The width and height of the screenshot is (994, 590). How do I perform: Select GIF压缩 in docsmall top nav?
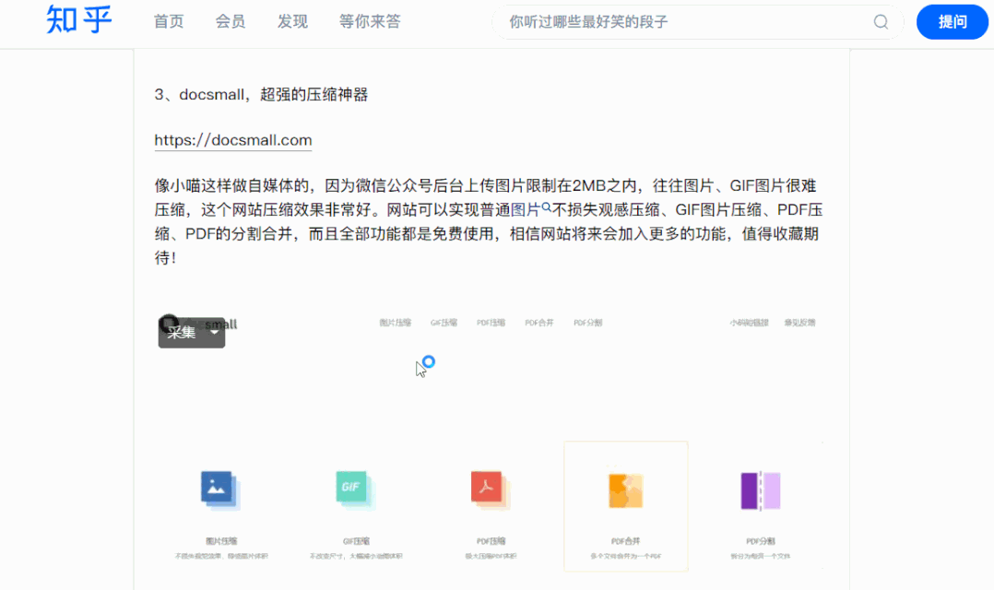pos(444,323)
